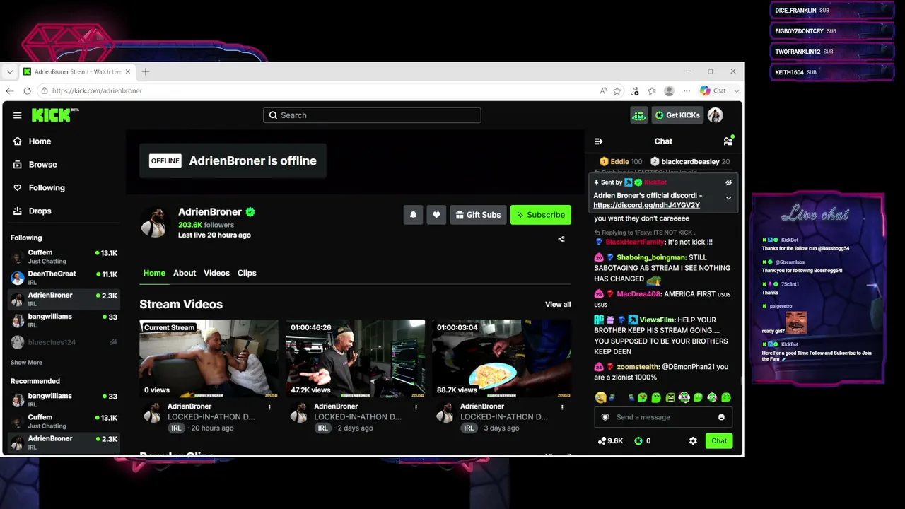905x509 pixels.
Task: Toggle the follow heart button for AdrienBroner
Action: pos(436,215)
